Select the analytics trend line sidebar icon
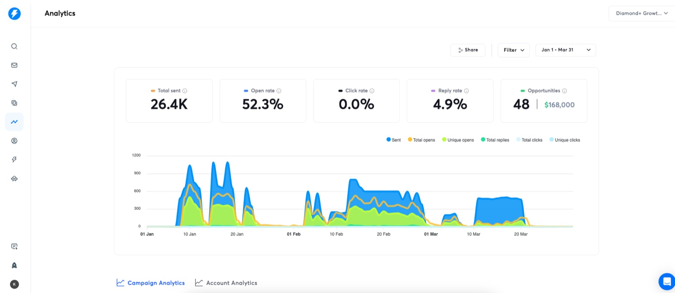 tap(14, 122)
